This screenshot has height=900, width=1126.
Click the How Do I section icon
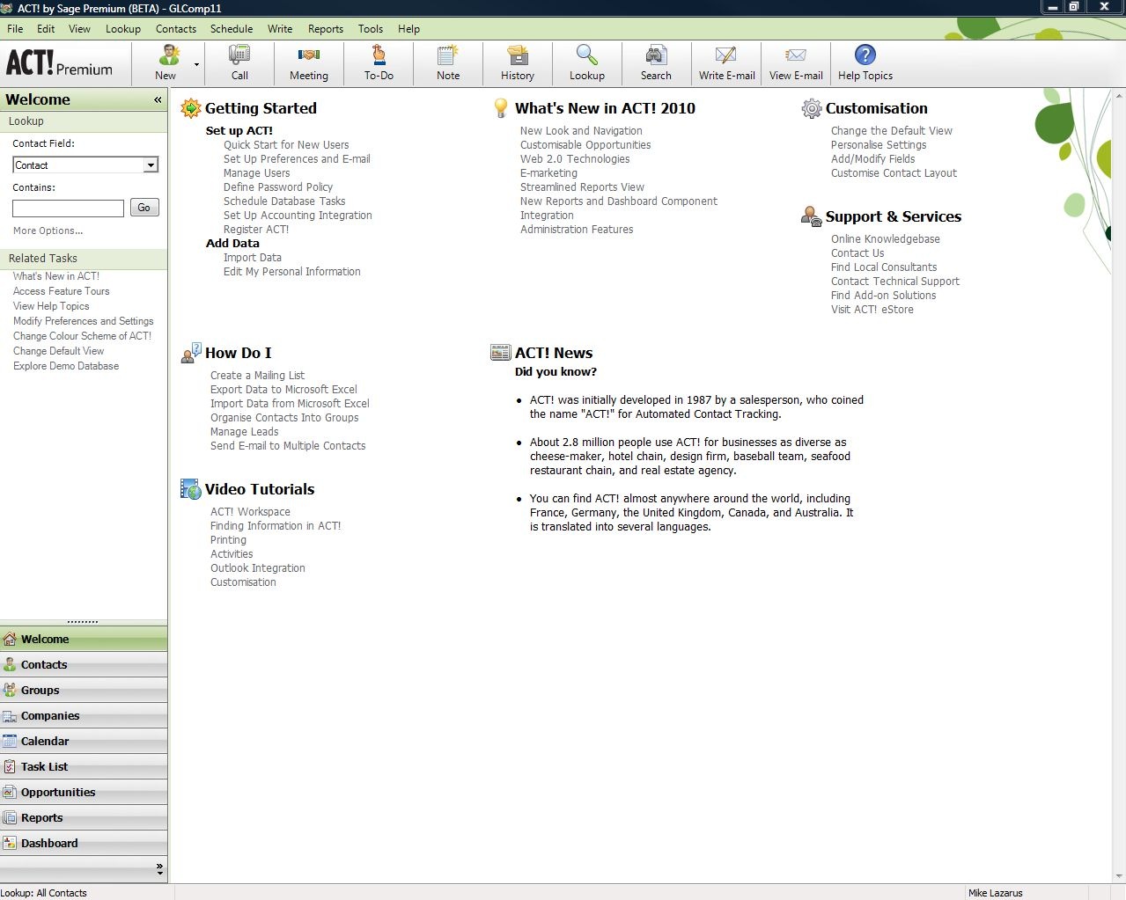(191, 353)
